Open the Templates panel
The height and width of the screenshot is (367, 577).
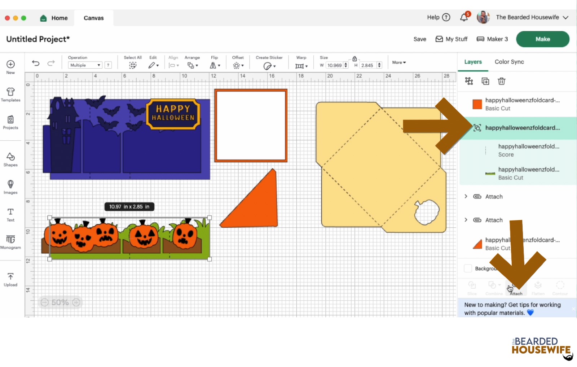pyautogui.click(x=10, y=95)
